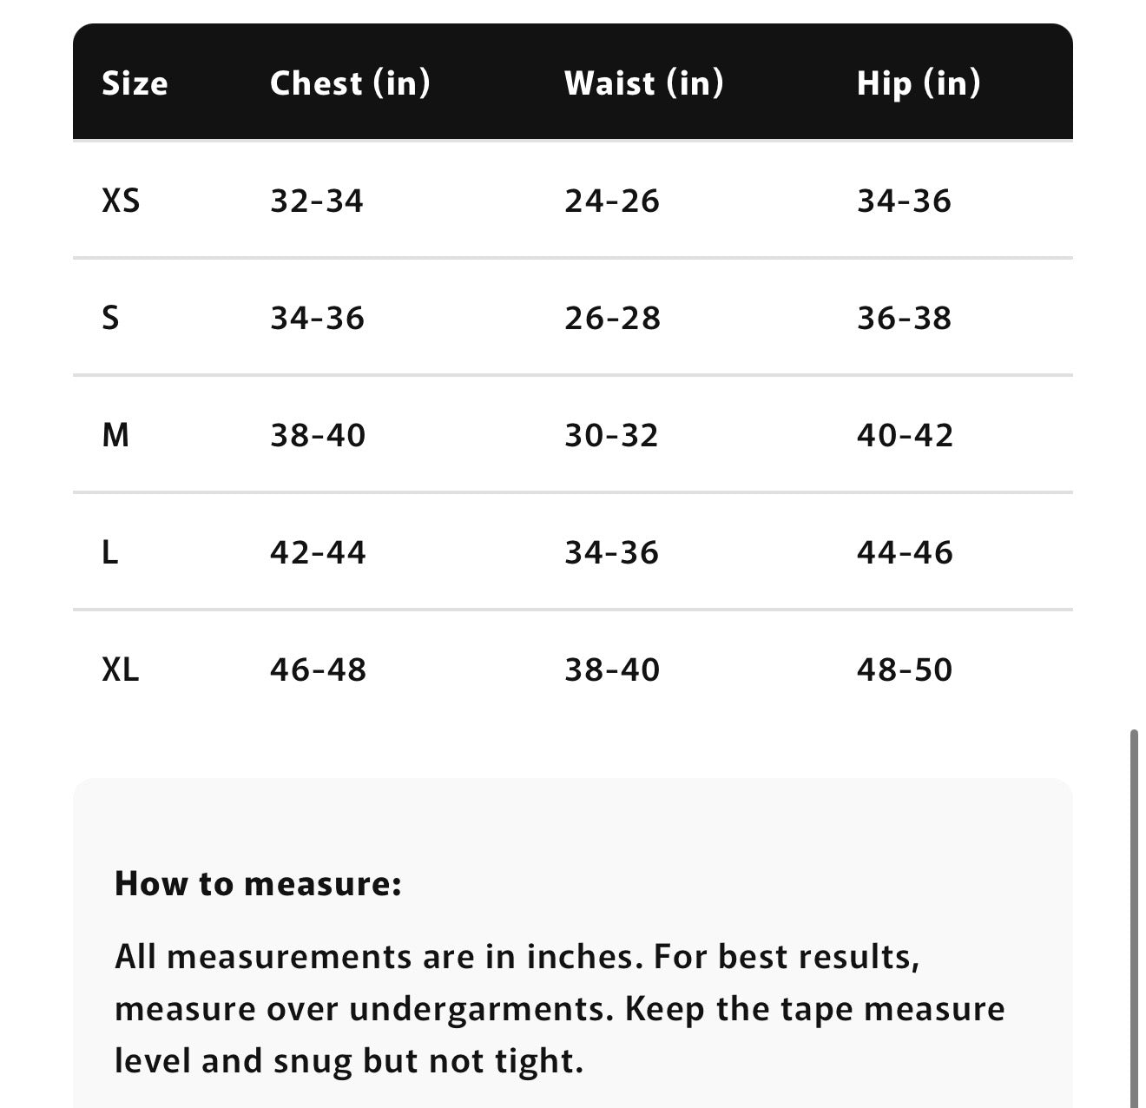
Task: Click the M chest value 38-40
Action: pyautogui.click(x=318, y=435)
